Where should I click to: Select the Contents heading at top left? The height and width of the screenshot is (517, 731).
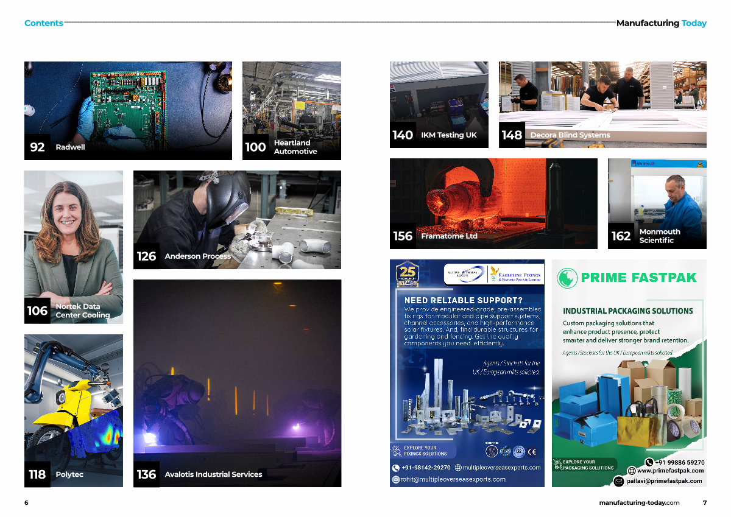44,23
